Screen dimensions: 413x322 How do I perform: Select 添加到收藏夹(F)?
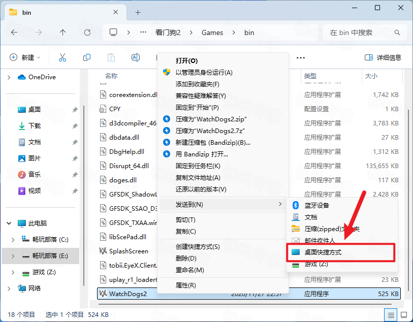coord(197,84)
